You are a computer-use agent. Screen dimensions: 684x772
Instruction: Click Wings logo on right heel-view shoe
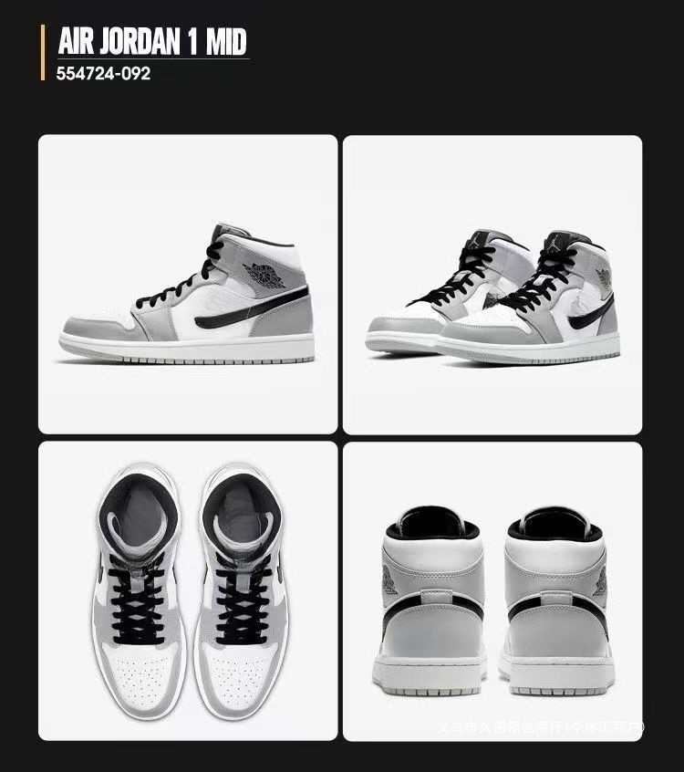point(601,581)
